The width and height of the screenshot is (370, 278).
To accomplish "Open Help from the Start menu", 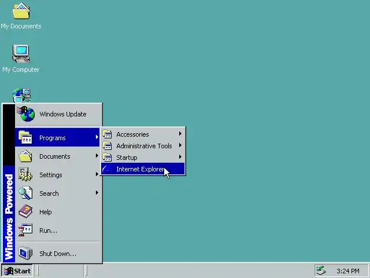I will pos(58,211).
